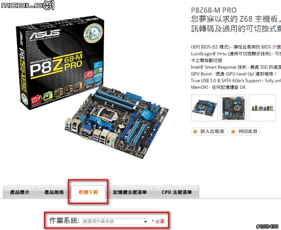Image resolution: width=281 pixels, height=230 pixels.
Task: Click the 加入比較表 button
Action: coord(209,131)
